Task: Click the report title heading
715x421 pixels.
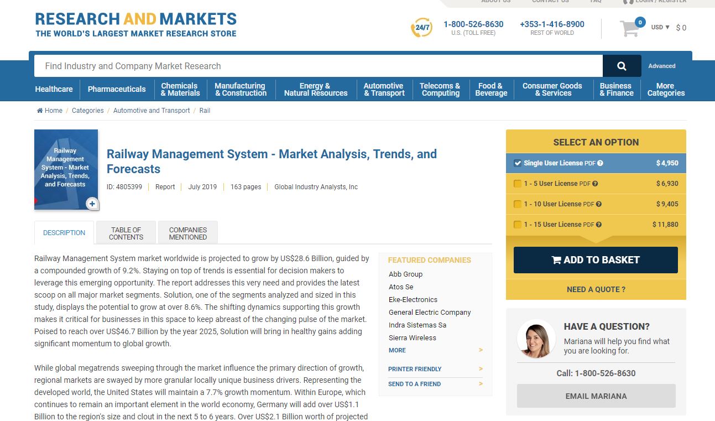Action: point(272,162)
